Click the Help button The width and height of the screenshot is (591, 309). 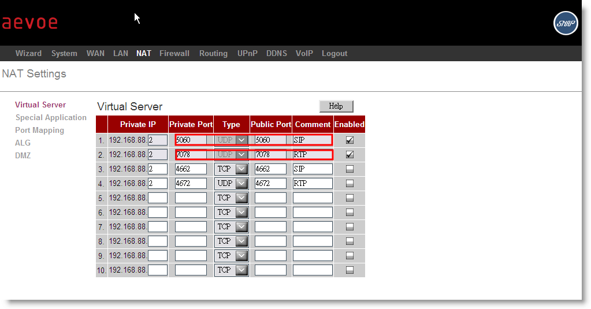click(336, 106)
